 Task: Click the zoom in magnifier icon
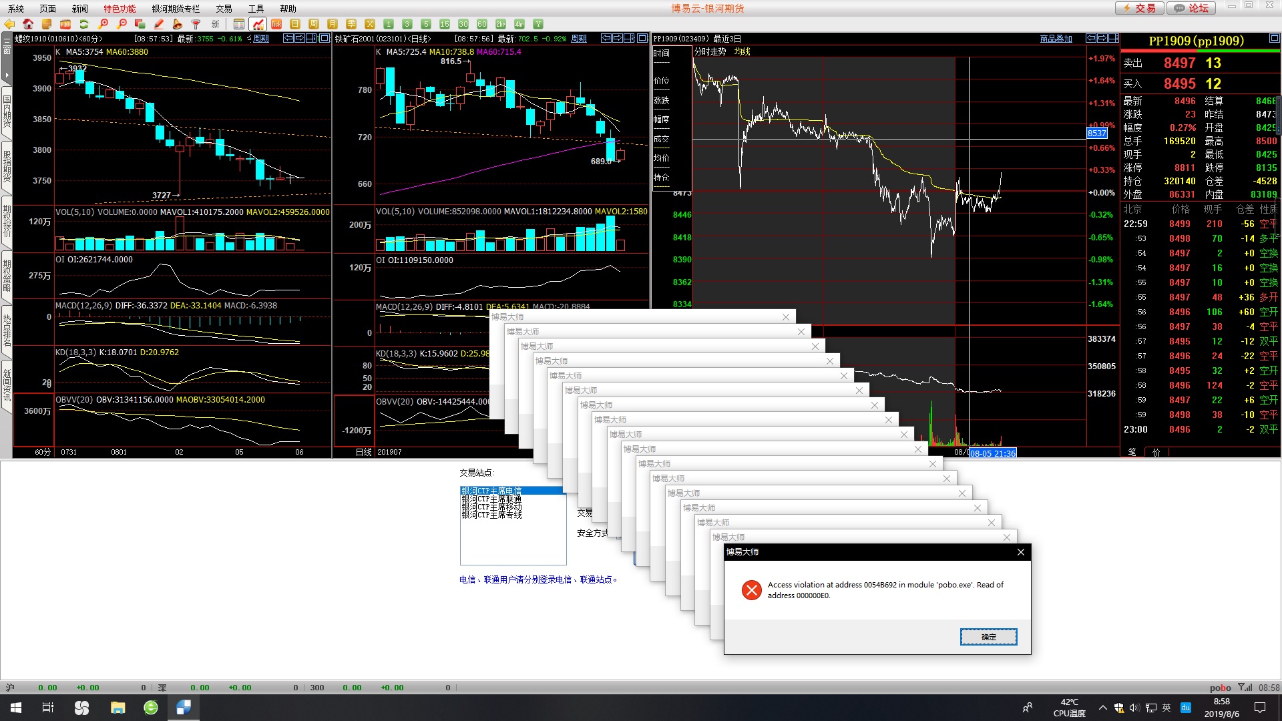[103, 24]
